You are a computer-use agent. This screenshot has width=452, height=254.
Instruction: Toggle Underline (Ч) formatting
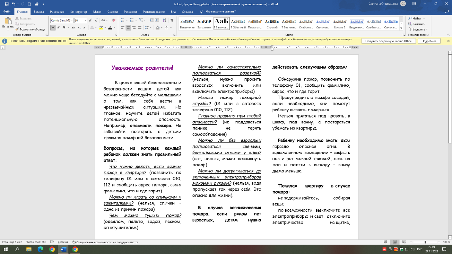(63, 28)
